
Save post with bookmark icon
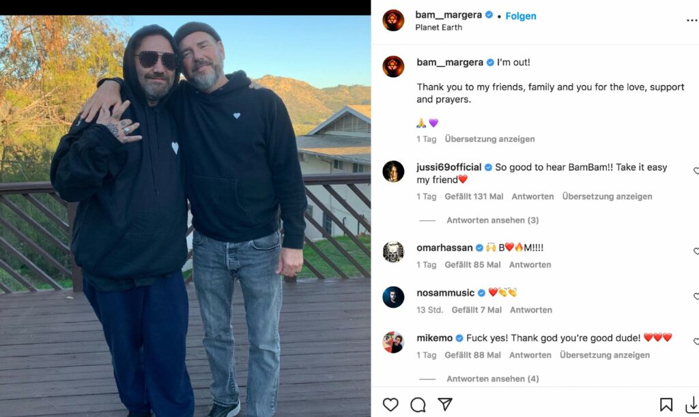pyautogui.click(x=666, y=405)
